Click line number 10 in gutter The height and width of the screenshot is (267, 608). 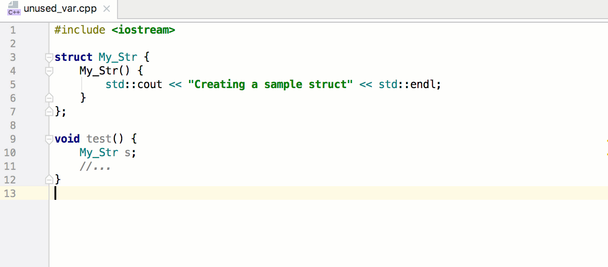pos(10,153)
